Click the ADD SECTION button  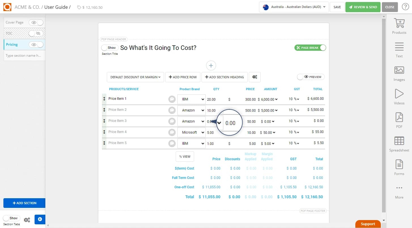click(24, 203)
